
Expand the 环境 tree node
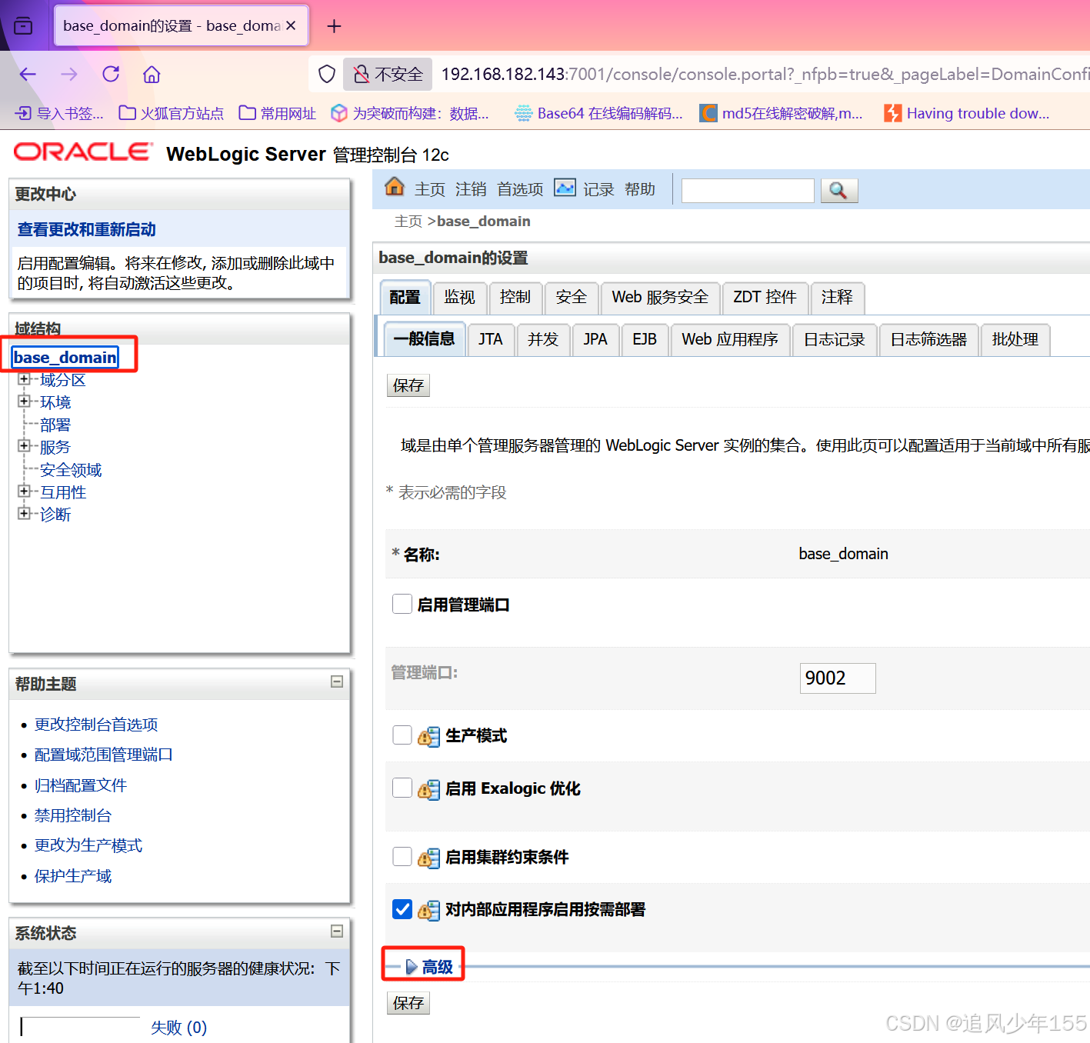click(x=24, y=401)
